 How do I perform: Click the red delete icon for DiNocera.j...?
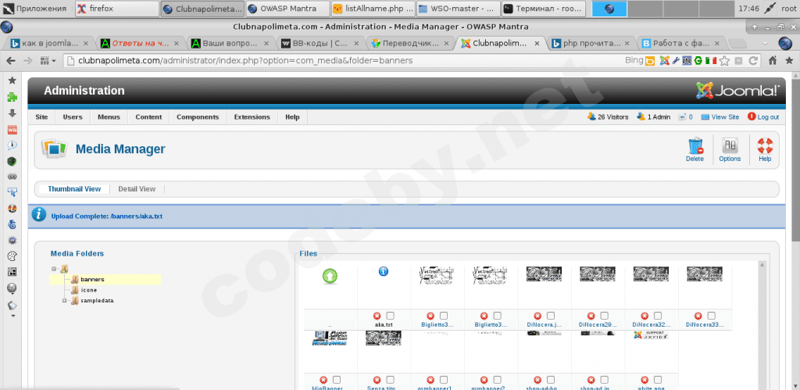click(x=537, y=316)
